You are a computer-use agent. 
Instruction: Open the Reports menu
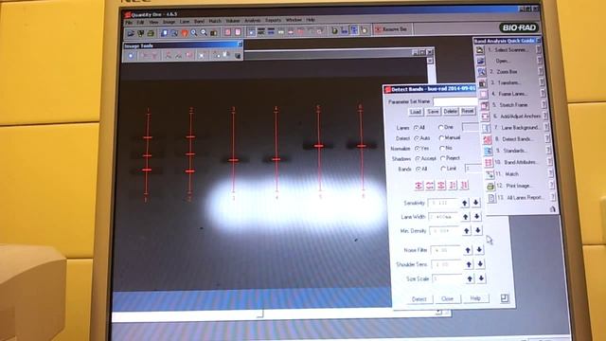(x=273, y=20)
